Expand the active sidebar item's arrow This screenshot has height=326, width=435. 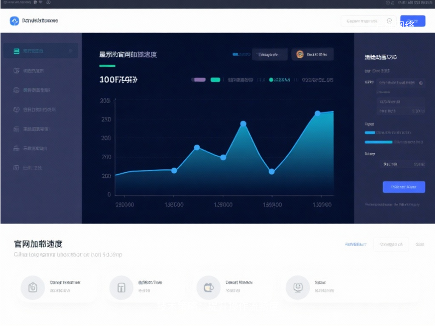coord(71,51)
